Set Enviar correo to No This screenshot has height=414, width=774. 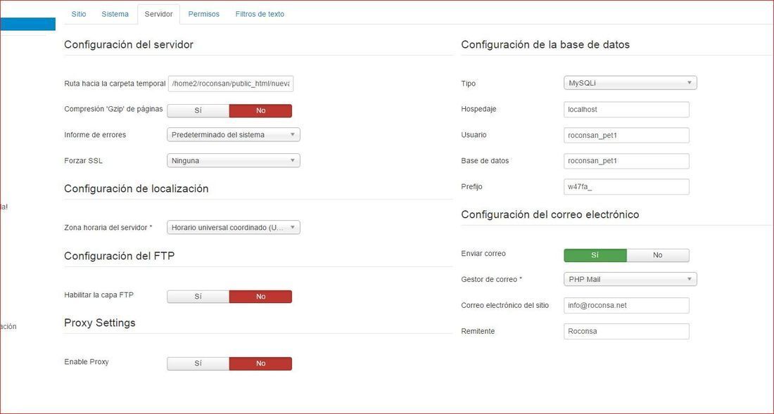pyautogui.click(x=657, y=255)
